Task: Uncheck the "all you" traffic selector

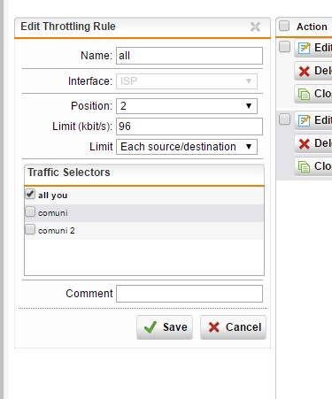Action: coord(30,194)
